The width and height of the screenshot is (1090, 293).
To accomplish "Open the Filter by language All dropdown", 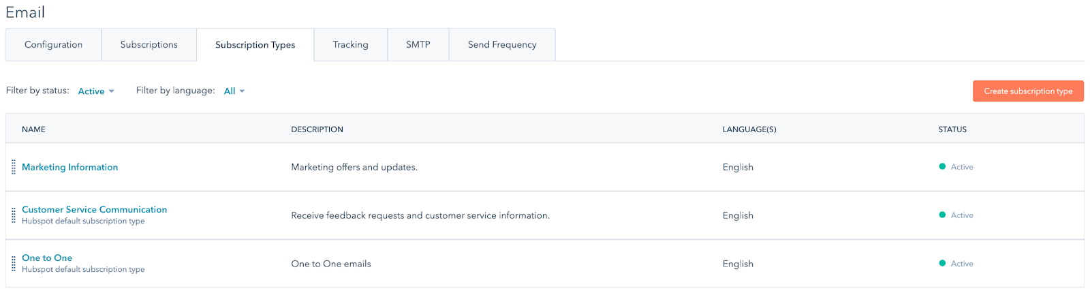I will 234,91.
